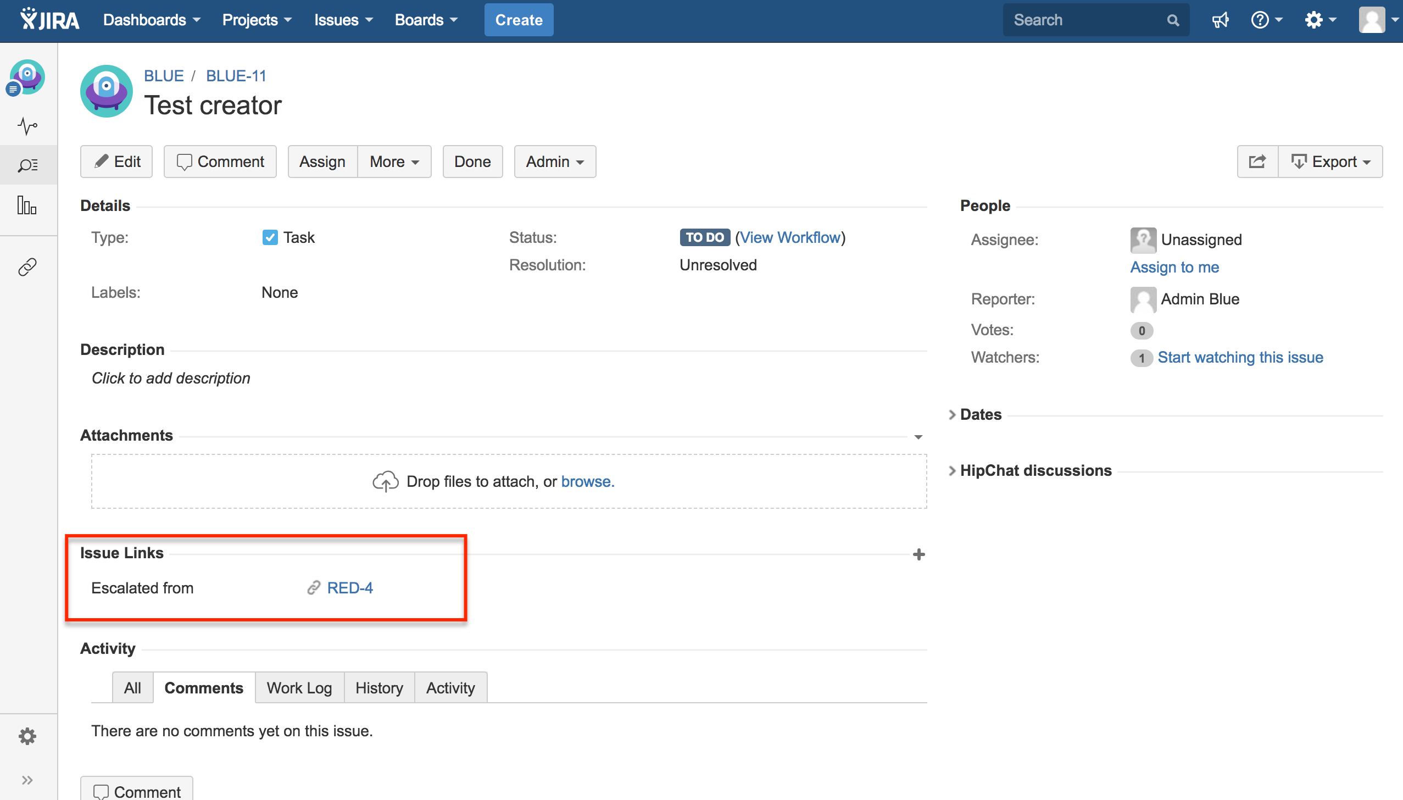Open linked issue RED-4

(x=350, y=588)
